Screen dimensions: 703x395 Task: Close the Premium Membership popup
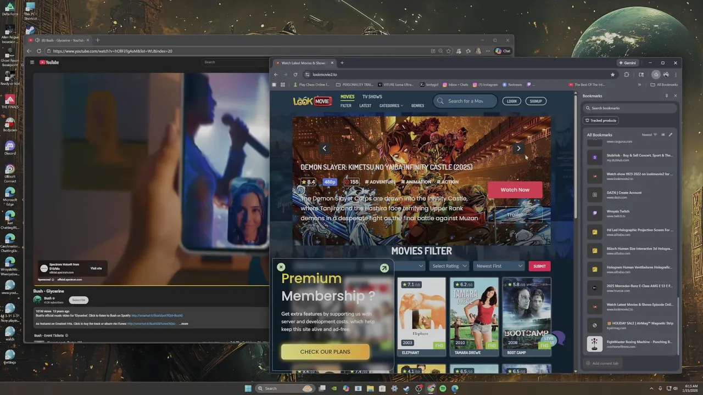[x=281, y=267]
